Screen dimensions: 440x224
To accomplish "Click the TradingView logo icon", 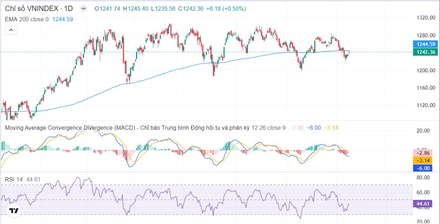I will (14, 210).
